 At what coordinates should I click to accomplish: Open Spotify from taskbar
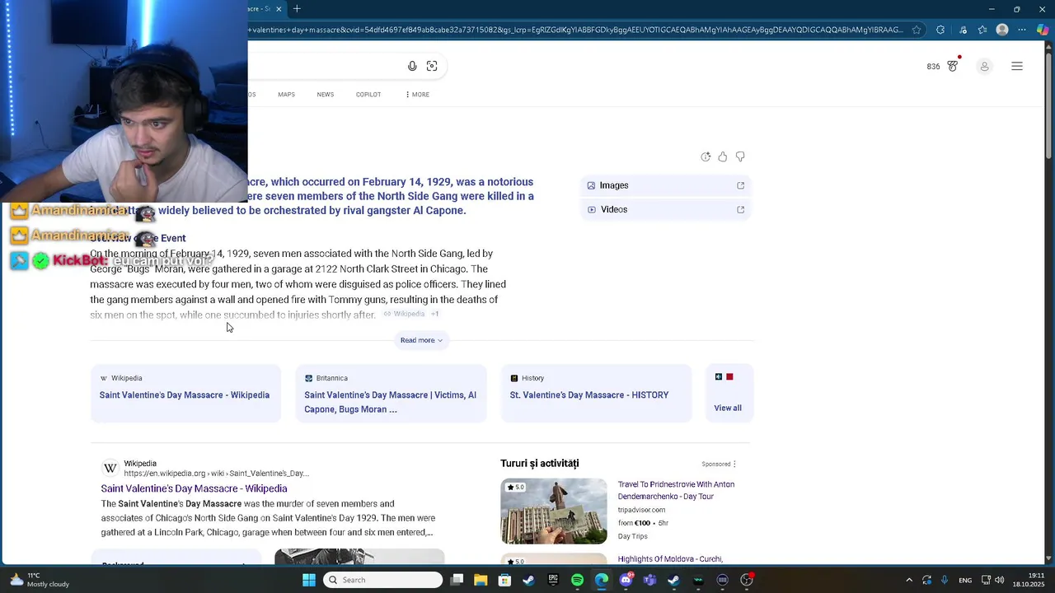pos(577,580)
